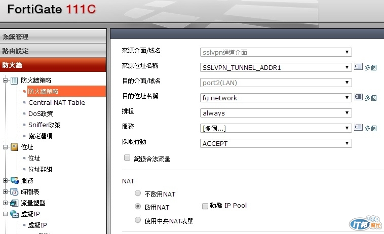Open 位址 sub-item under 位址

[34, 159]
